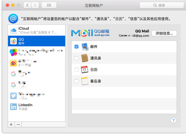Select the Game Center account icon

pos(13,52)
